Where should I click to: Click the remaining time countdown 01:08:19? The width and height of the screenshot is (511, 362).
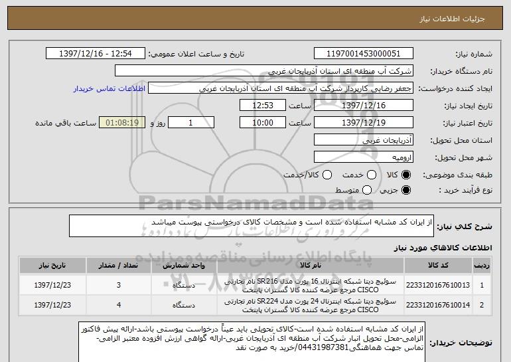(122, 123)
